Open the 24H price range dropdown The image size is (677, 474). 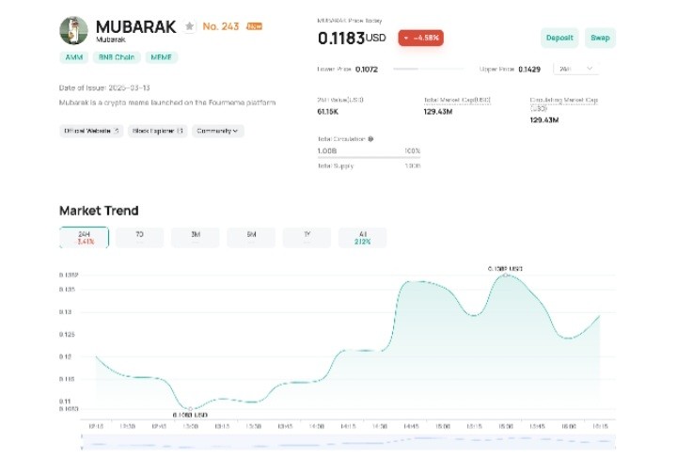pyautogui.click(x=575, y=69)
